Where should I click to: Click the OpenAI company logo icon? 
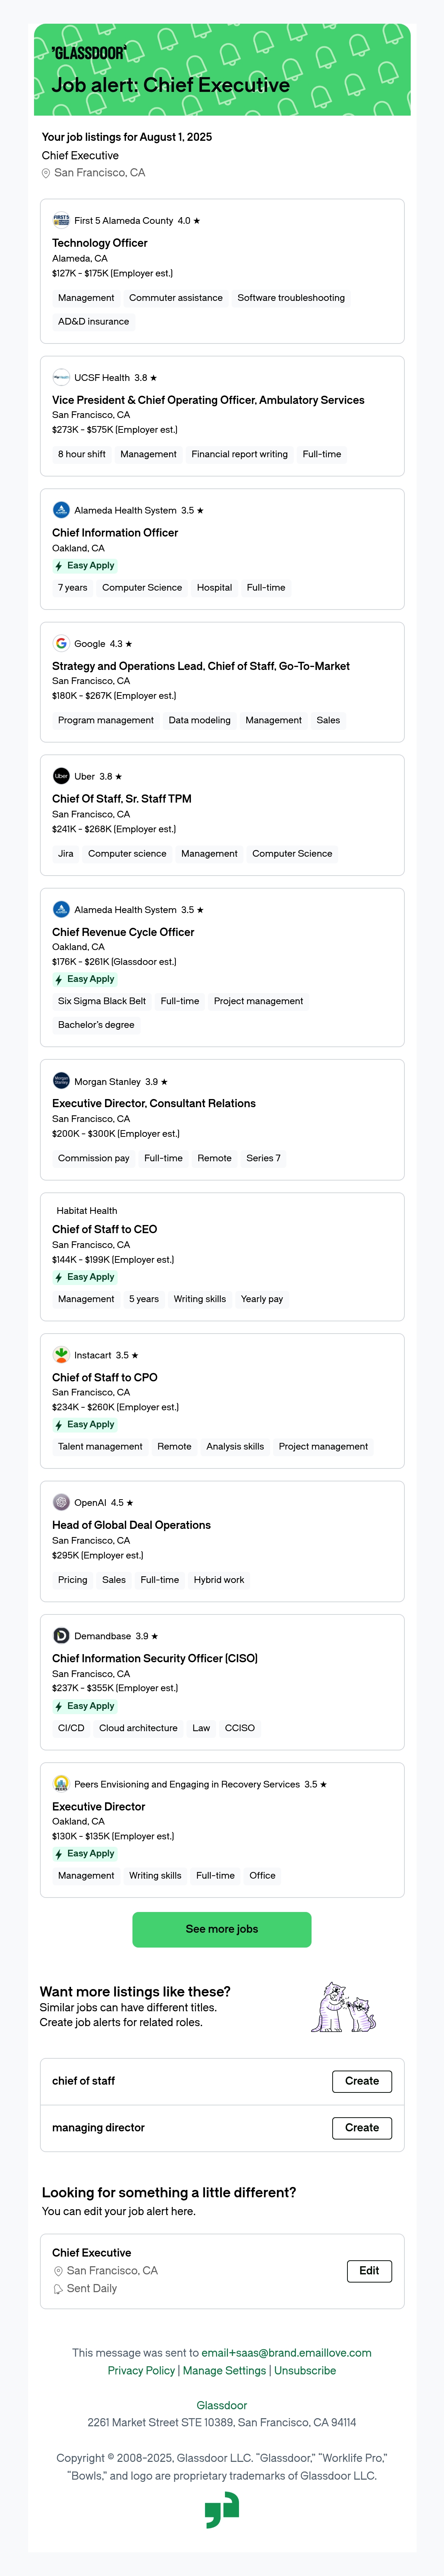(61, 1502)
